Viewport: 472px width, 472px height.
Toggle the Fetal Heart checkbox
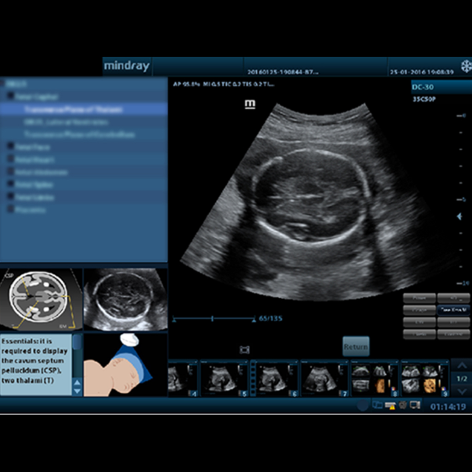11,159
